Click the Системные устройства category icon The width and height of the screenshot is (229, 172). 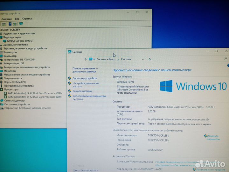coord(2,104)
